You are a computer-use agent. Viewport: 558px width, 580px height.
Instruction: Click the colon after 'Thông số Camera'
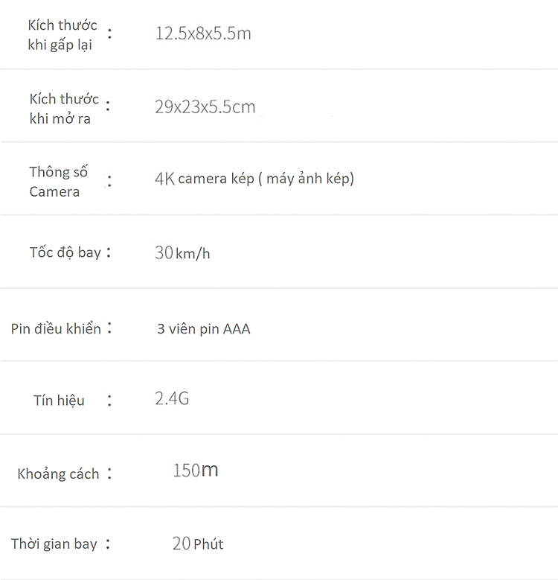tap(109, 181)
